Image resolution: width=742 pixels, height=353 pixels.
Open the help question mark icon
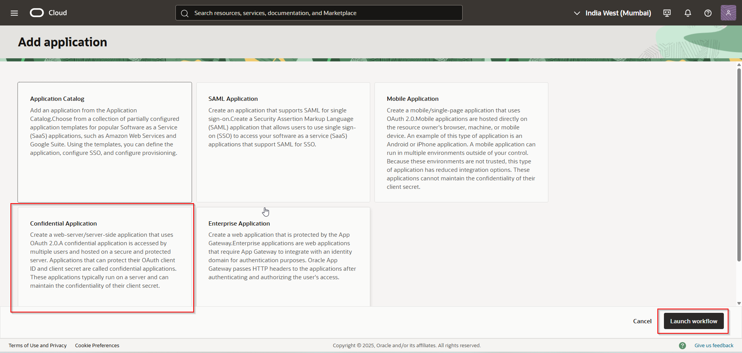[708, 13]
